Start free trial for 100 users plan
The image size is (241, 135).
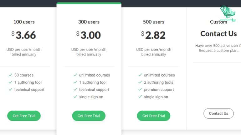[x=24, y=116]
